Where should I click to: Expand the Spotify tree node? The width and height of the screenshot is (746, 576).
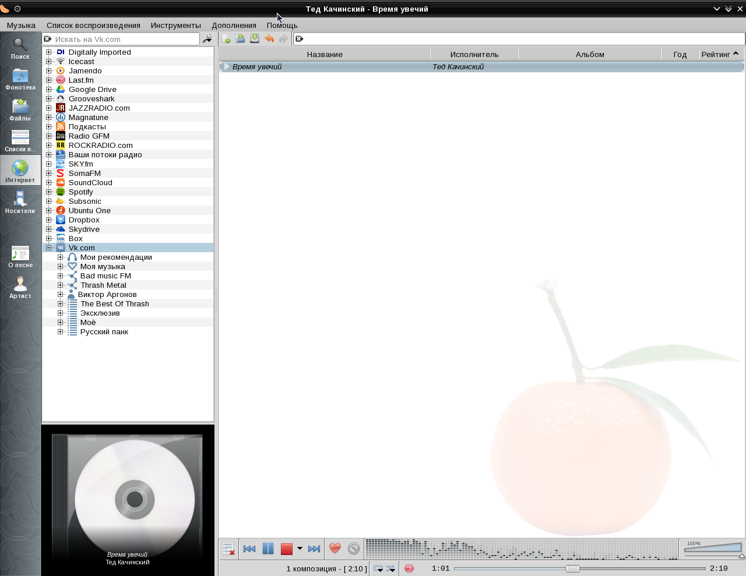(49, 192)
